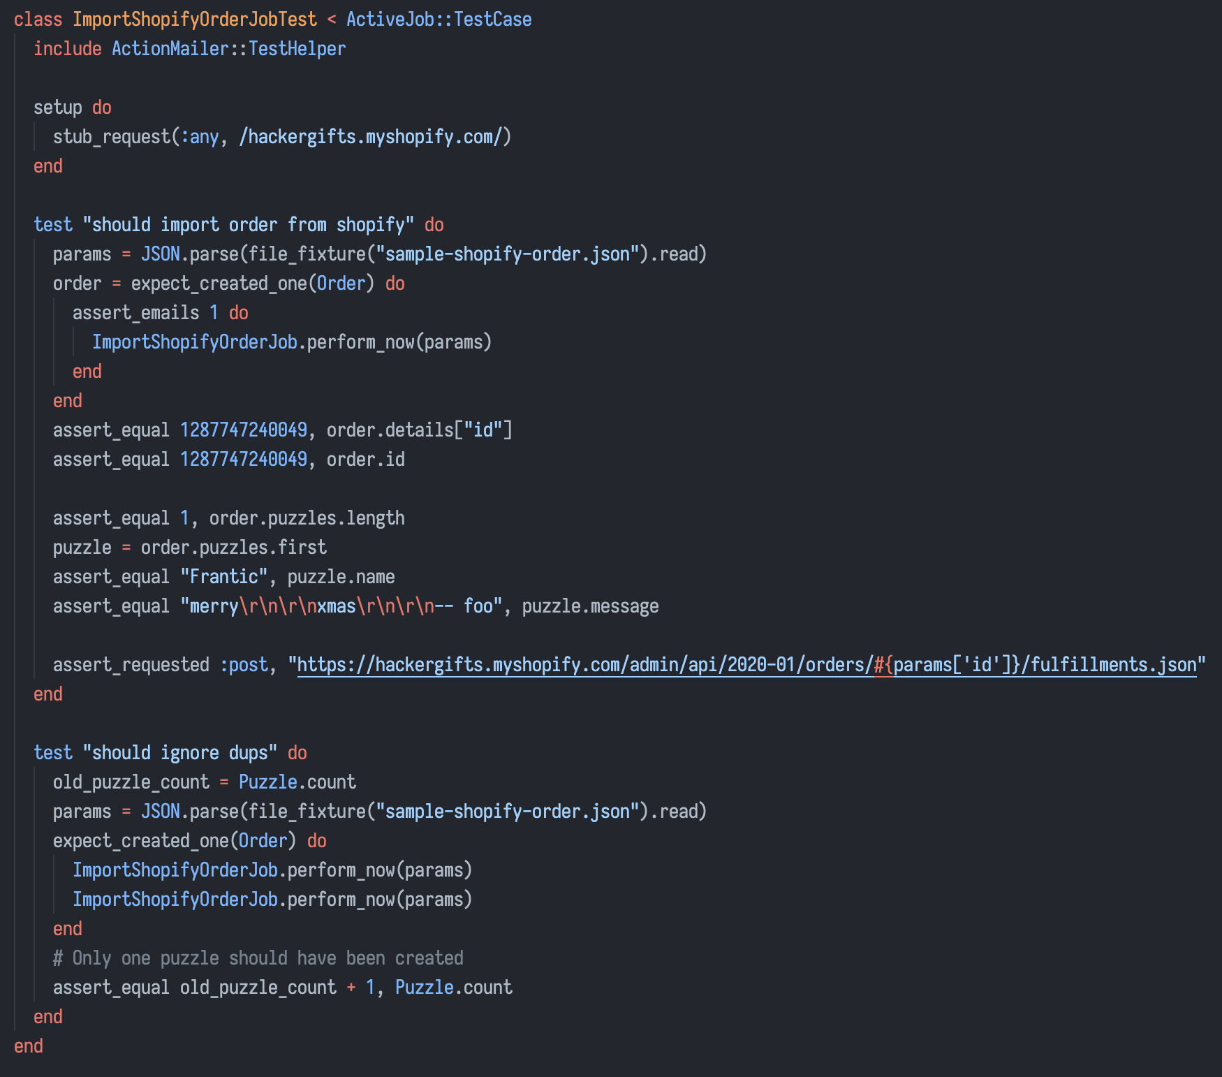
Task: Click the :any symbol argument
Action: point(200,137)
